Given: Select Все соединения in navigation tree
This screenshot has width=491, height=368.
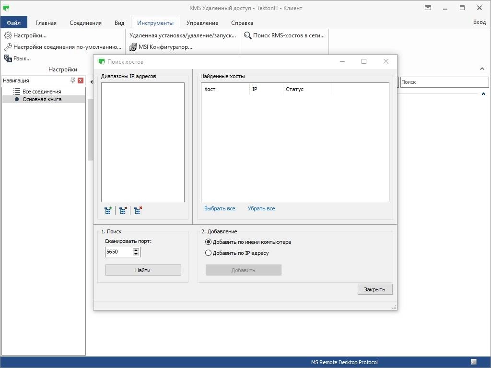Looking at the screenshot, I should (x=42, y=92).
